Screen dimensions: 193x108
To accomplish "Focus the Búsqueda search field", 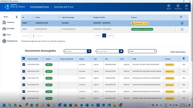I will 75,51.
